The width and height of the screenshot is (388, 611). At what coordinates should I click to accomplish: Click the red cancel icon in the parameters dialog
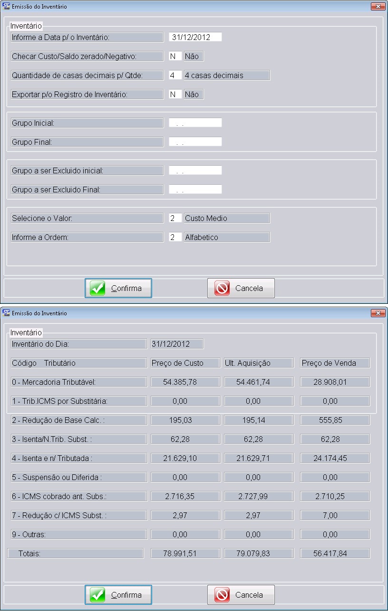click(222, 289)
